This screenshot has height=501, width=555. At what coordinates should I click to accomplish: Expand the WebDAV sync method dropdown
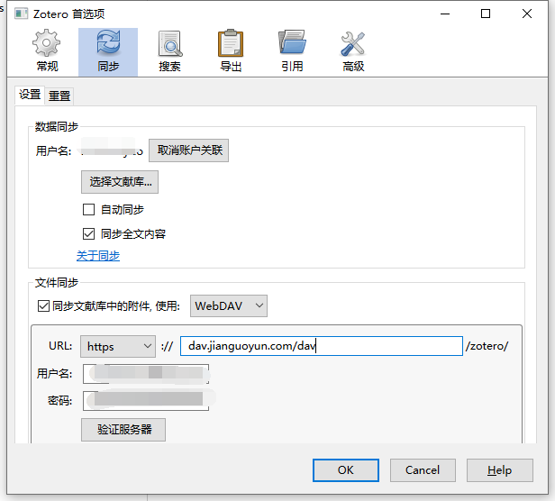(x=229, y=306)
